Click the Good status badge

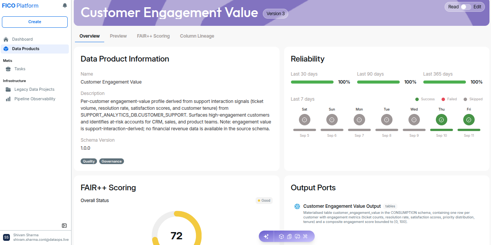(264, 201)
